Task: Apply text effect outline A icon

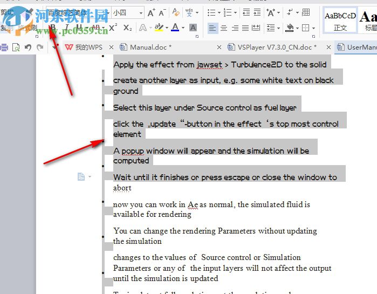Action: coord(143,28)
